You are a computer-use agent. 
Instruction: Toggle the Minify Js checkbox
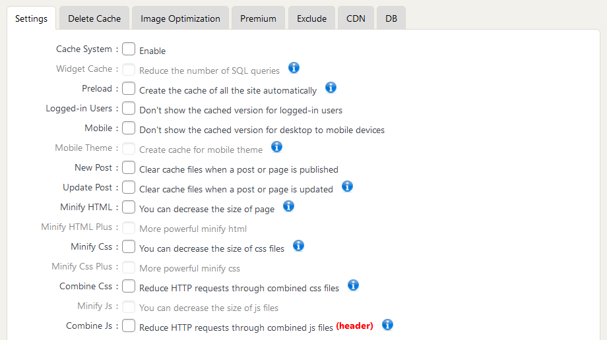(x=129, y=306)
